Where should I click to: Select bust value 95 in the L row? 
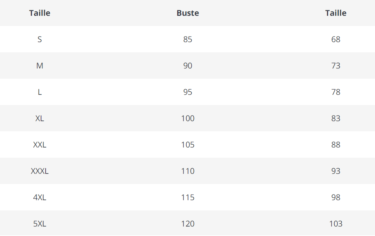tap(188, 92)
